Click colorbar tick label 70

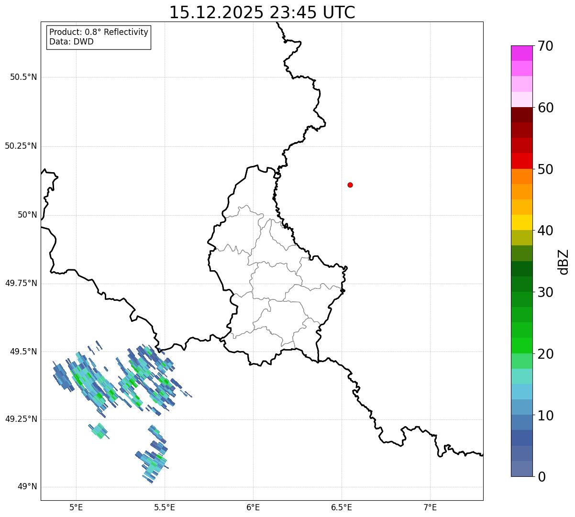[546, 46]
